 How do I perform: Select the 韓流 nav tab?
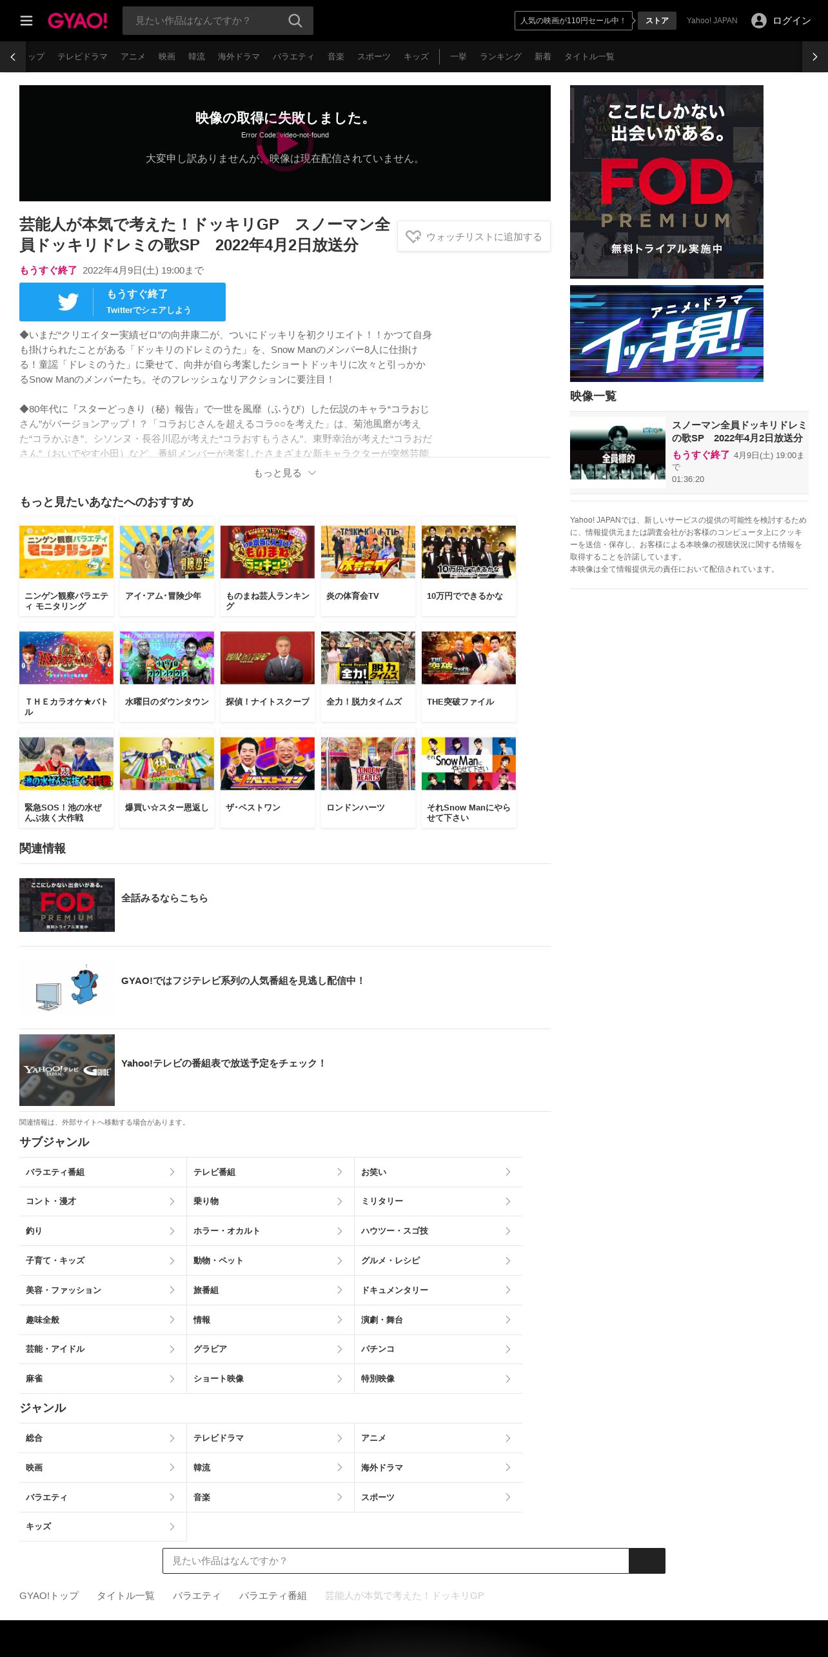coord(197,57)
